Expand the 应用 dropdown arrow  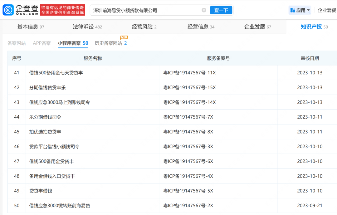point(308,10)
